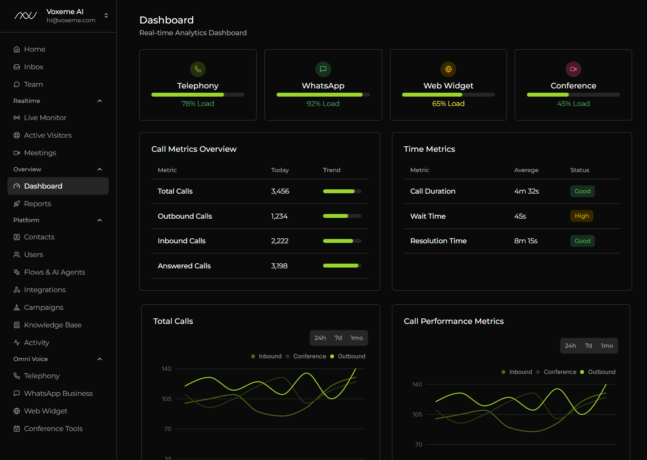Navigate to WhatsApp Business

pyautogui.click(x=58, y=393)
